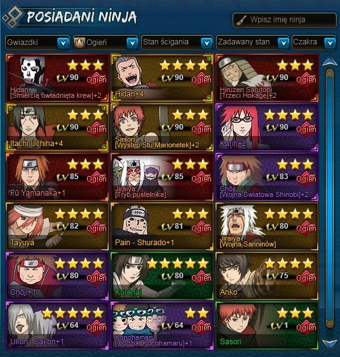Expand the Zadawany stan dropdown
This screenshot has width=340, height=357.
252,43
